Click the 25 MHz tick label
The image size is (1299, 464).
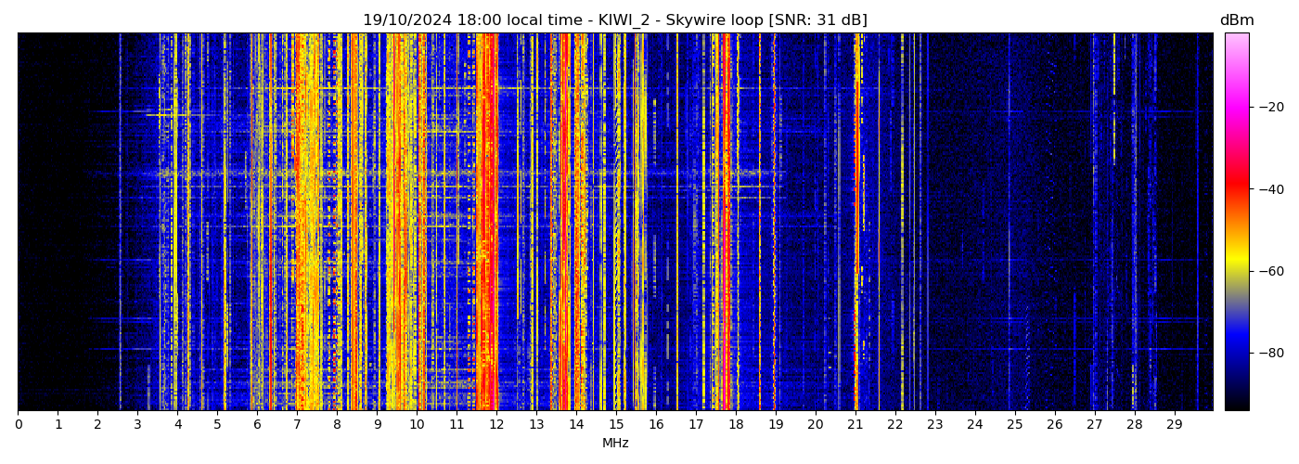pyautogui.click(x=1015, y=424)
